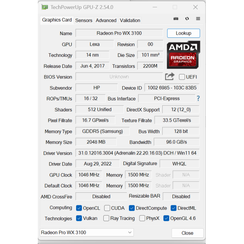Toggle the CUDA checkbox
244x244 pixels.
click(x=107, y=208)
